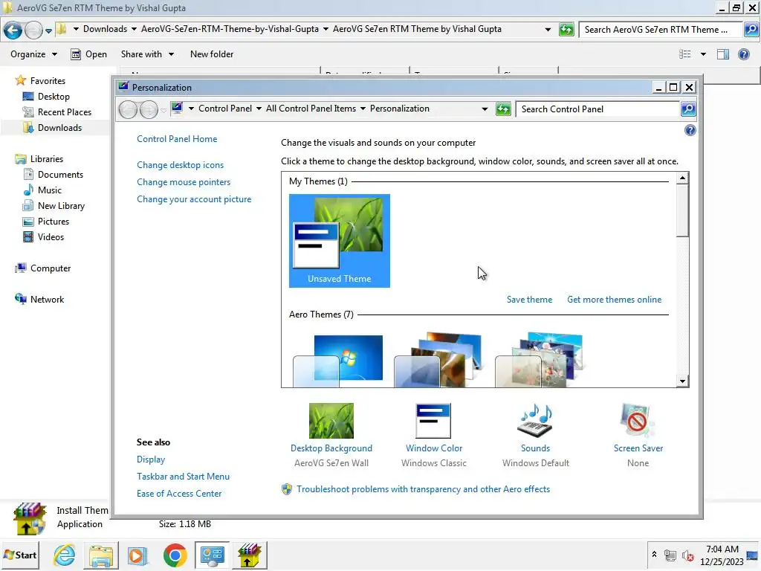Open Control Panel Home link
761x571 pixels.
pyautogui.click(x=177, y=139)
